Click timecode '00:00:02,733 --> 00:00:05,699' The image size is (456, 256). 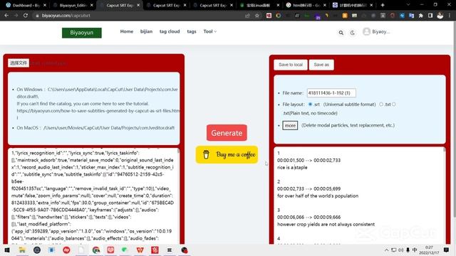point(309,188)
